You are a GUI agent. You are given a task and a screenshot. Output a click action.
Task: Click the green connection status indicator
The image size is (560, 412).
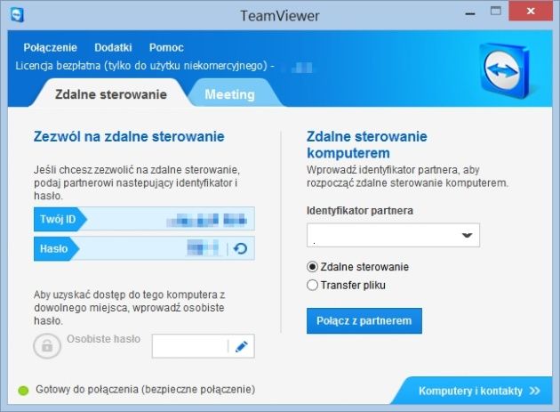[x=24, y=391]
